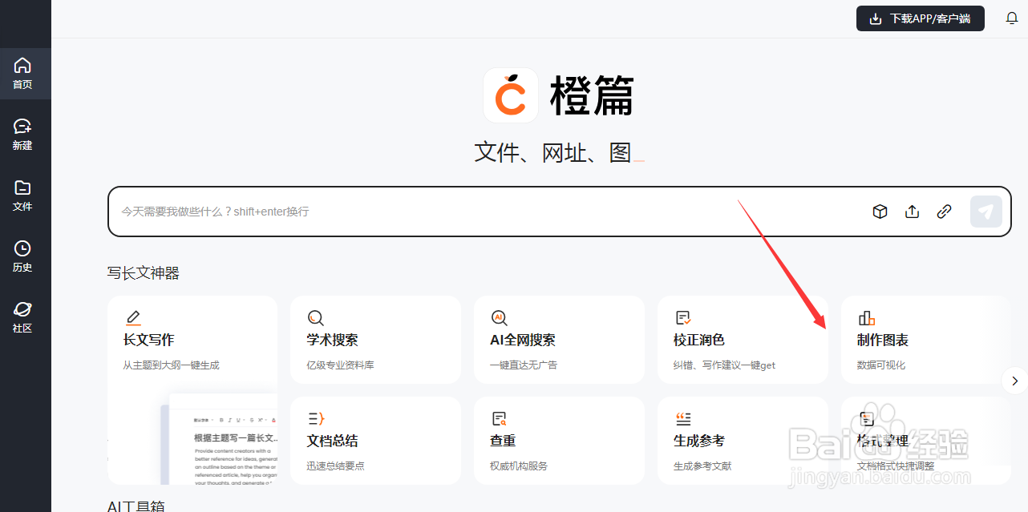Open the 文档总结 card
The height and width of the screenshot is (512, 1028).
[375, 441]
